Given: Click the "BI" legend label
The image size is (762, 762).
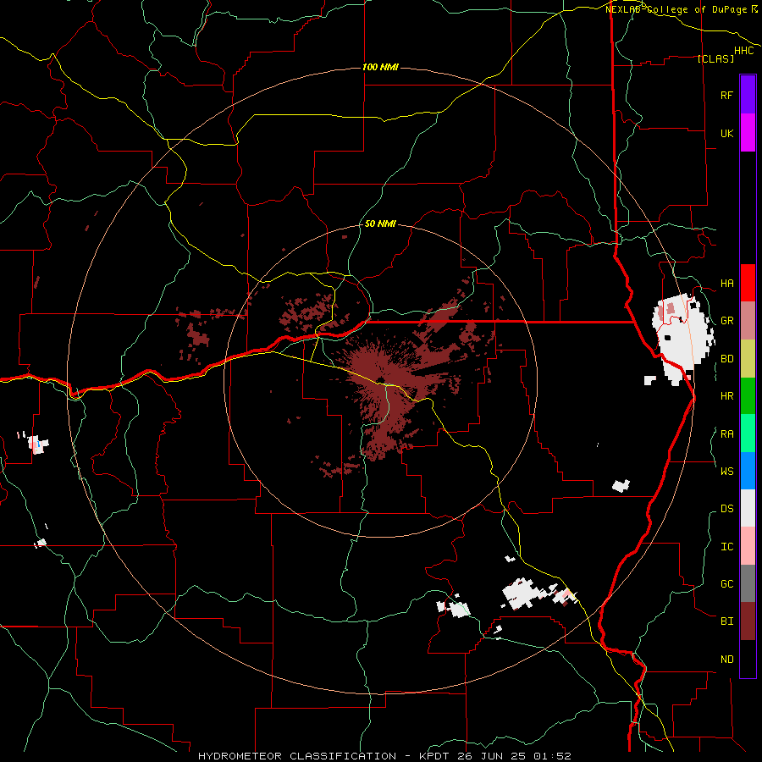Looking at the screenshot, I should click(727, 621).
